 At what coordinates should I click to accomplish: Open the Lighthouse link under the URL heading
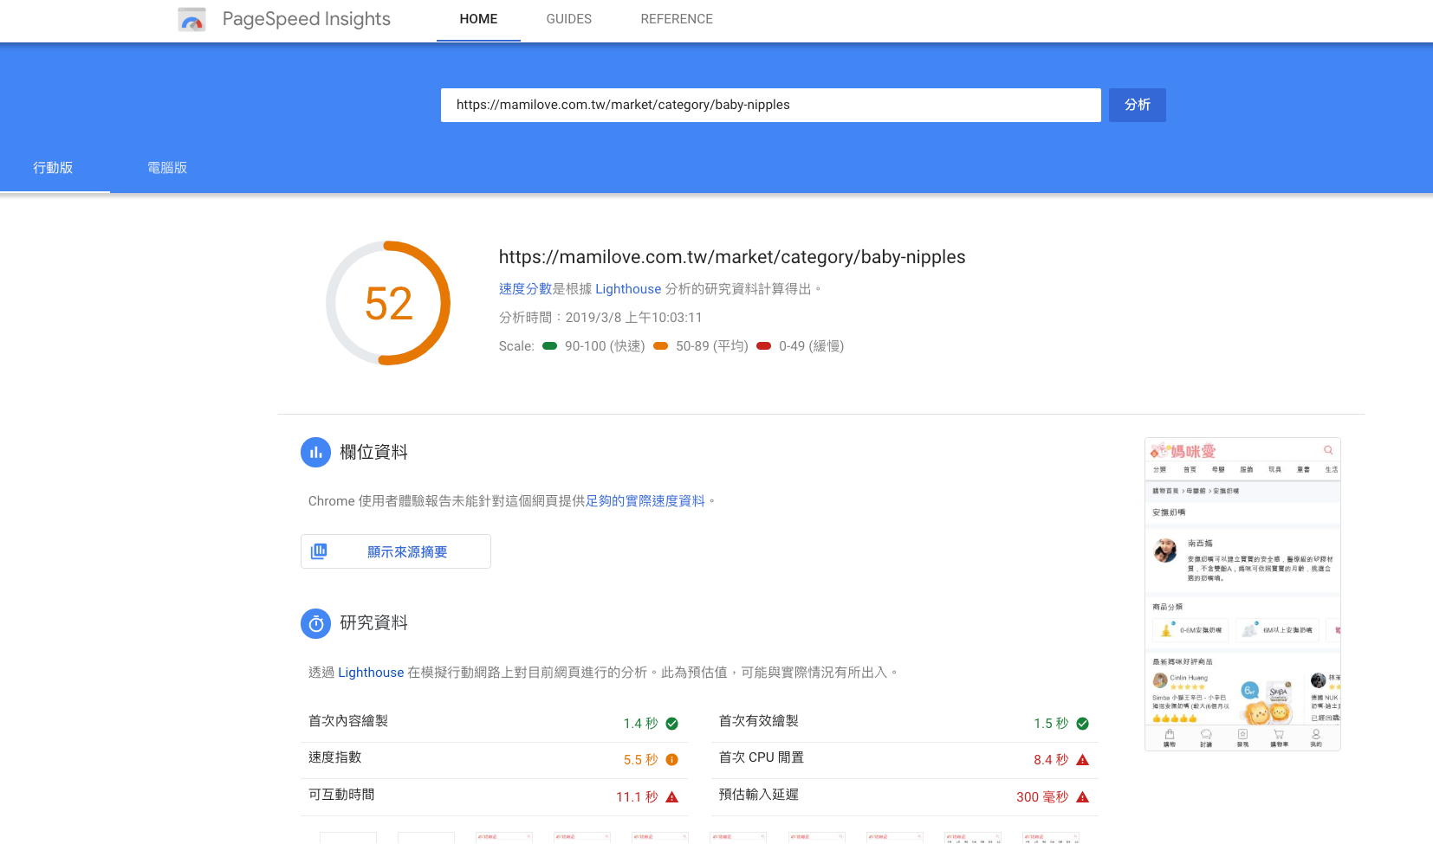tap(628, 289)
